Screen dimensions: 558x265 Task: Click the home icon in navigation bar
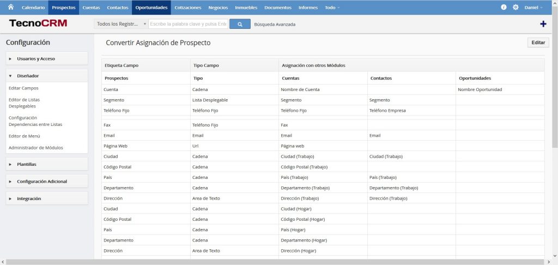pos(10,7)
